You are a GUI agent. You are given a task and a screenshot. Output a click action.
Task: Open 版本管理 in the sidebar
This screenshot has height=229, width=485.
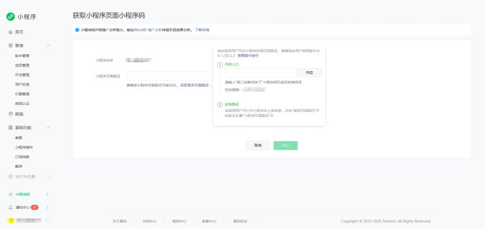click(22, 56)
